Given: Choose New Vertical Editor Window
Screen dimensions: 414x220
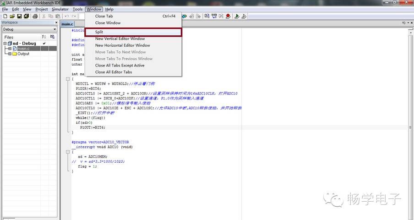Looking at the screenshot, I should pyautogui.click(x=133, y=38).
